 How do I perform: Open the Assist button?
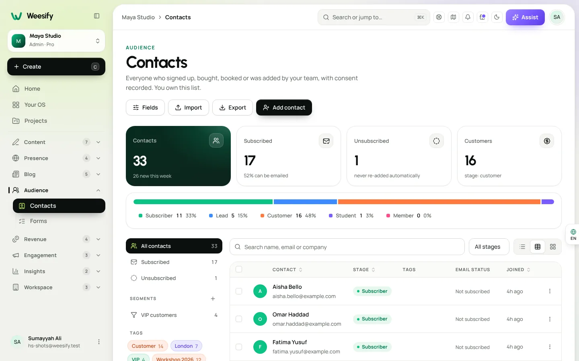click(x=525, y=17)
